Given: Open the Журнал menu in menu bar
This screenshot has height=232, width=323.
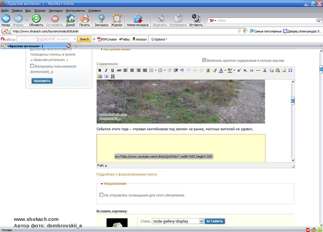Looking at the screenshot, I should click(40, 11).
